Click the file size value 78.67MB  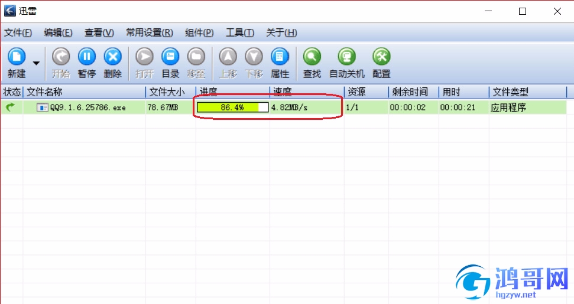[163, 107]
